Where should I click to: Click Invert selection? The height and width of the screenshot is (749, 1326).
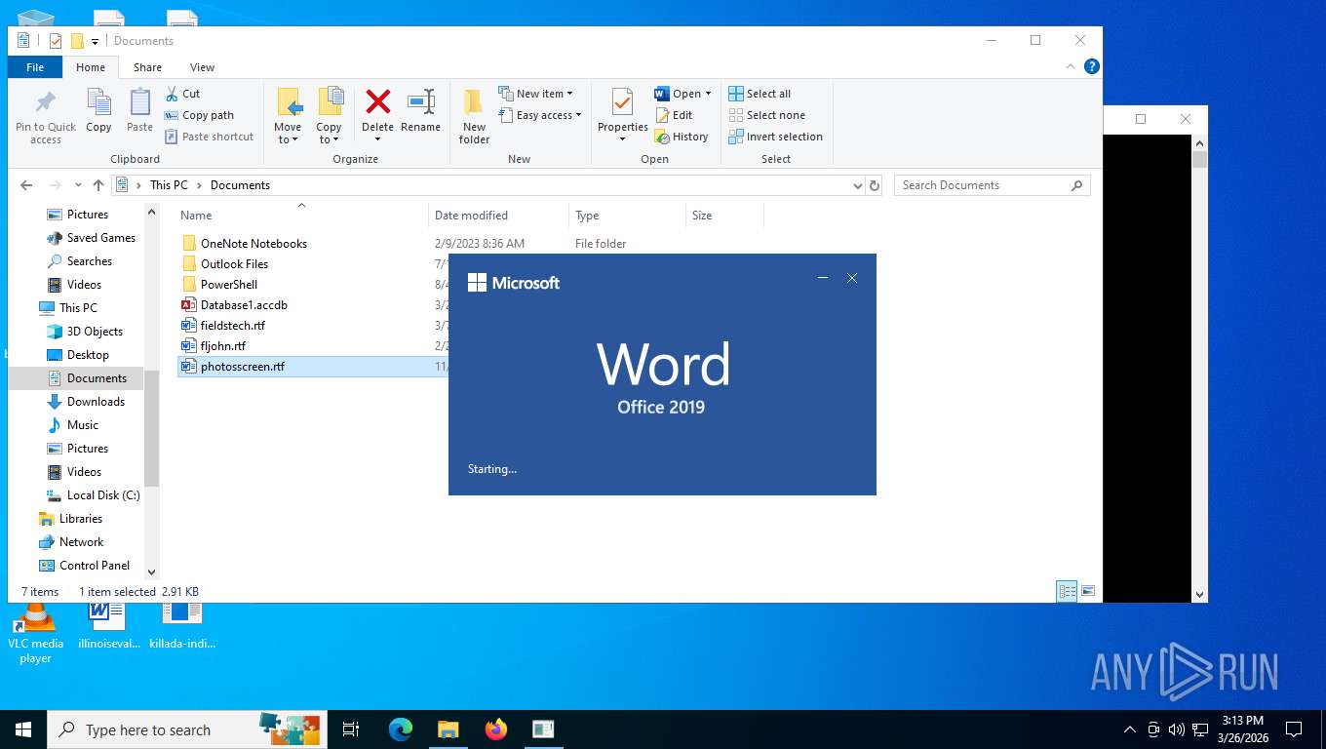pos(775,137)
